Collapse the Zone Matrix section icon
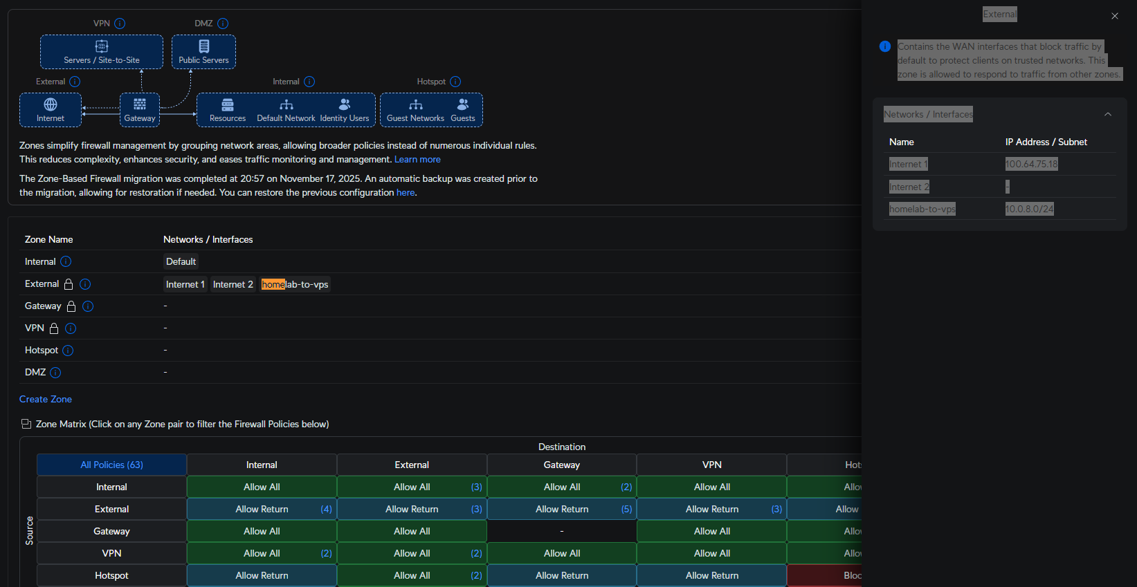This screenshot has height=587, width=1137. point(26,424)
